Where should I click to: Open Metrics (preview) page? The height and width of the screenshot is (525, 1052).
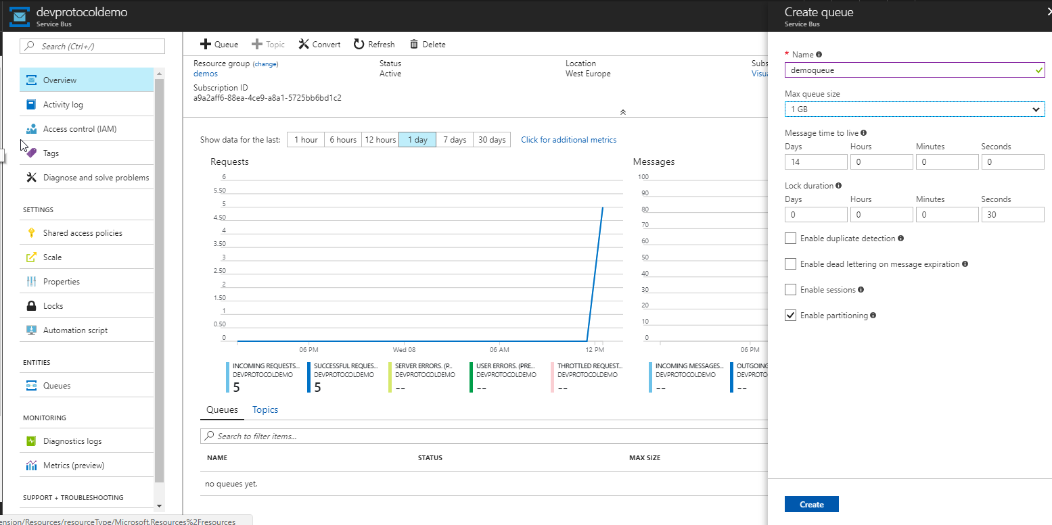coord(87,466)
